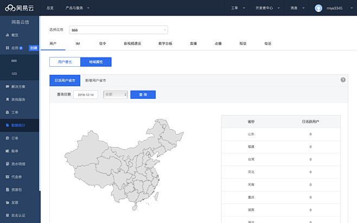
Task: Select app 123 in the sidebar
Action: [14, 73]
